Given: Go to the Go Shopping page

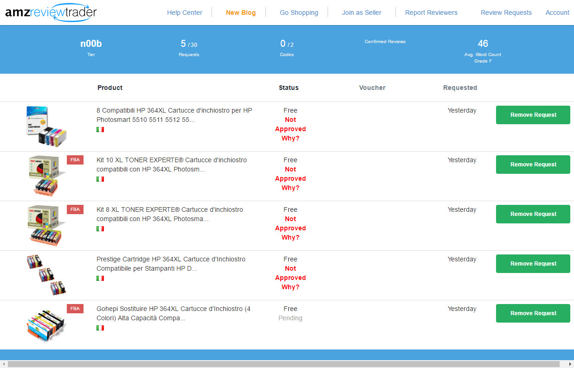Looking at the screenshot, I should [x=299, y=13].
